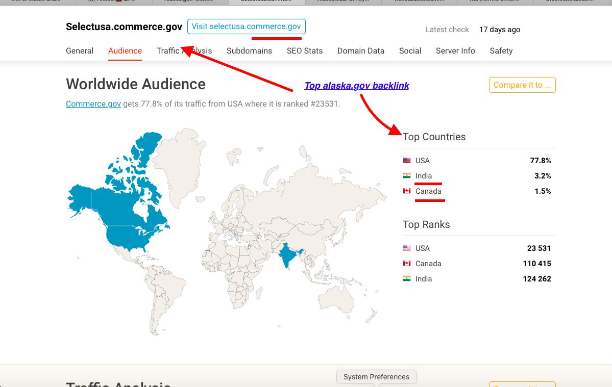Select Canada in Top Countries list

click(428, 191)
